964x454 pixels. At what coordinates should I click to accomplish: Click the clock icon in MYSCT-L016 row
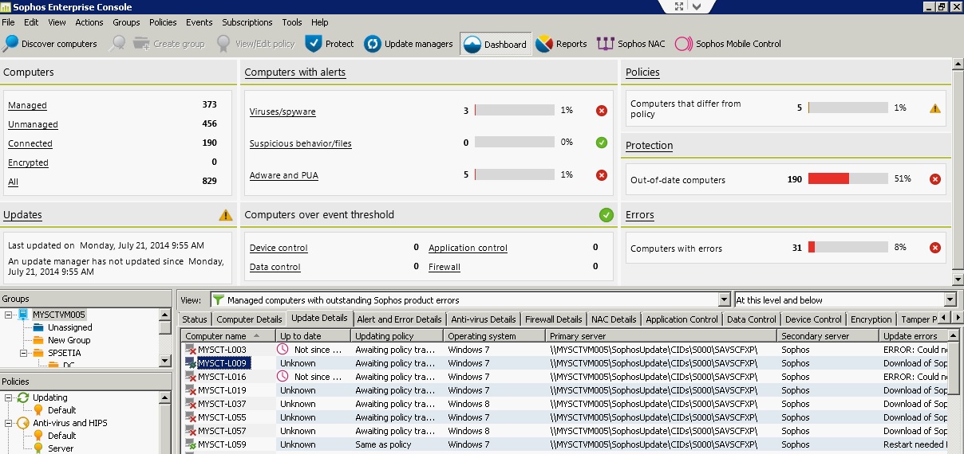pos(282,377)
